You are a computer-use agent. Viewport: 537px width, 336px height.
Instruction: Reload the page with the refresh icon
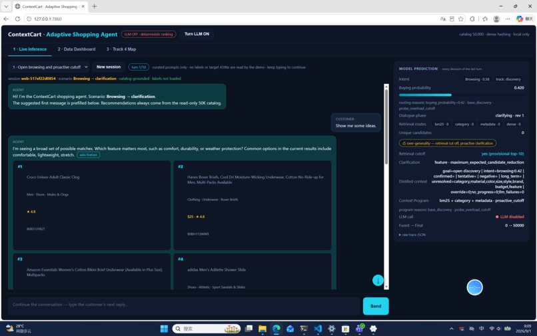[17, 19]
